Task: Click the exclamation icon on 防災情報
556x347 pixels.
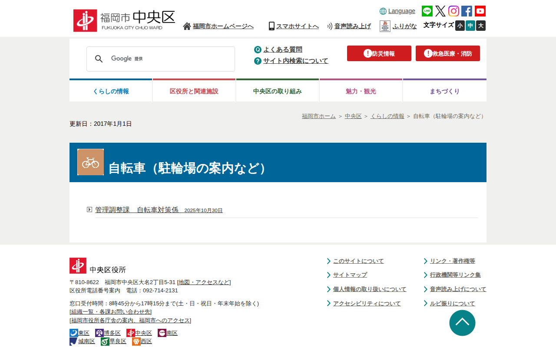Action: [367, 53]
